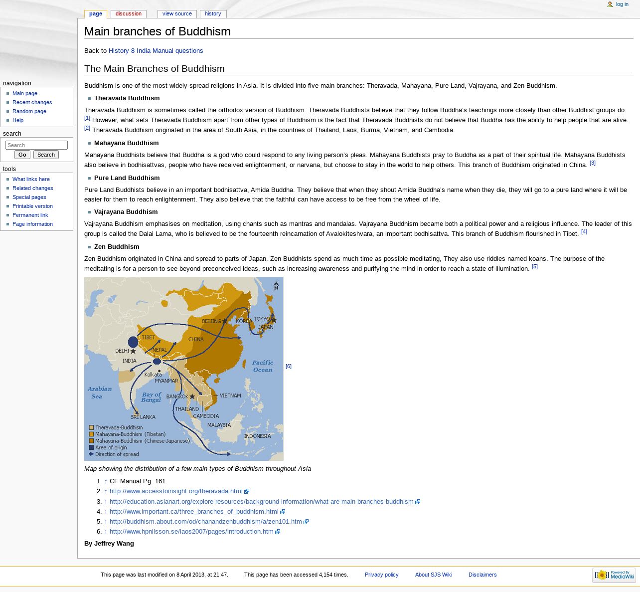Click the log in link
Screen dimensions: 640x592
[x=622, y=4]
